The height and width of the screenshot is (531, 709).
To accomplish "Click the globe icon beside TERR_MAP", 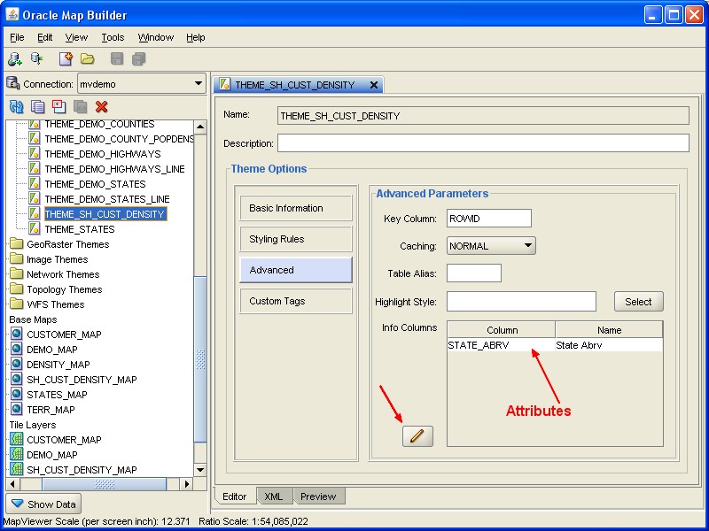I will click(17, 409).
